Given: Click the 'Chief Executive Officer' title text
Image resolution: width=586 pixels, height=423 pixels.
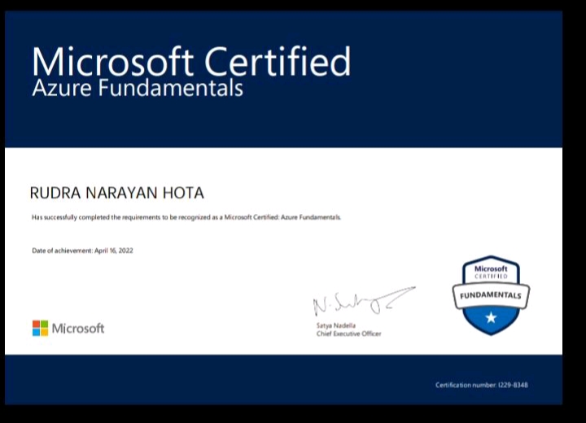Looking at the screenshot, I should [x=348, y=334].
